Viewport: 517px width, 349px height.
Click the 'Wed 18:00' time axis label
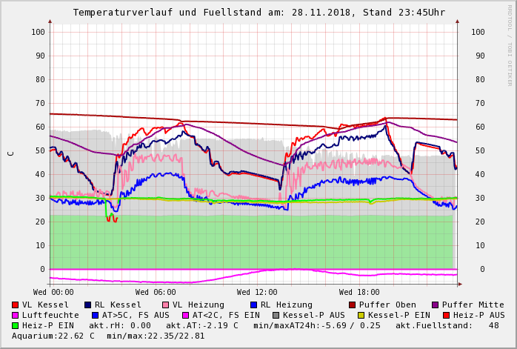[x=359, y=293]
